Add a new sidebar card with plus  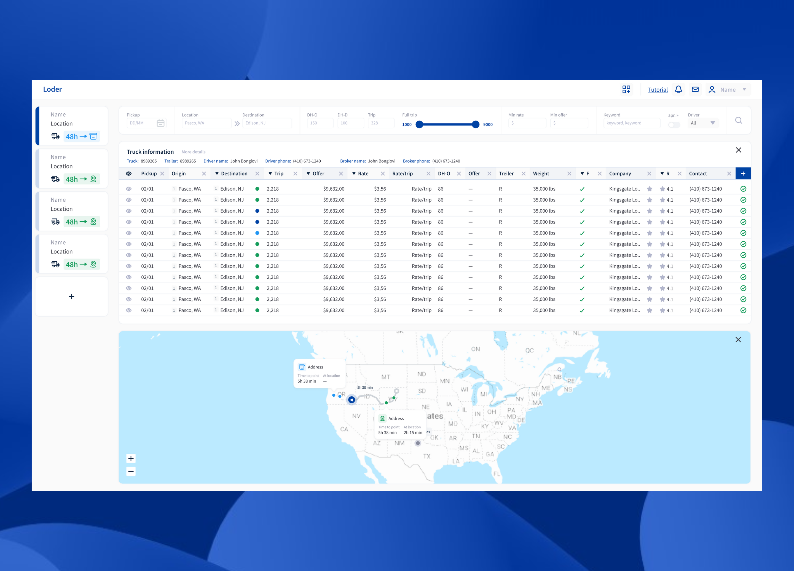coord(72,297)
